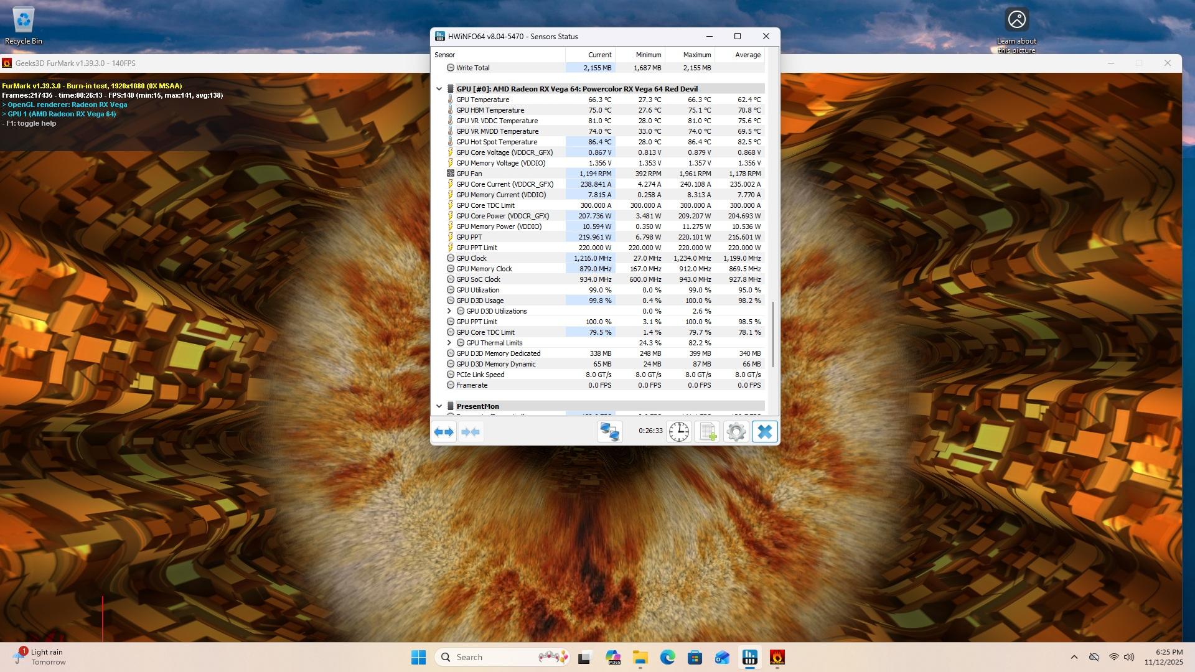Show hidden icons in the system tray

pyautogui.click(x=1074, y=657)
